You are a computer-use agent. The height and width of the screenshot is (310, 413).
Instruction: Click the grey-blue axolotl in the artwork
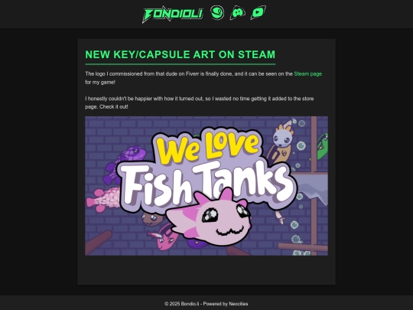point(281,144)
